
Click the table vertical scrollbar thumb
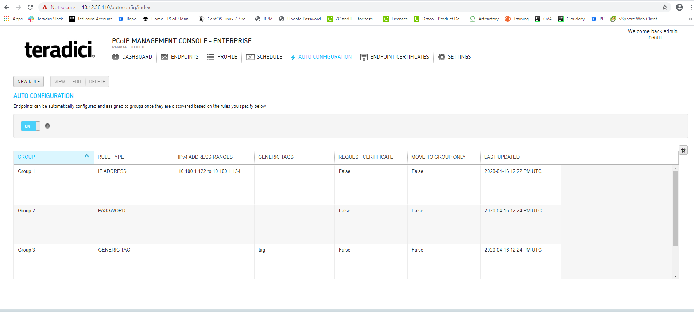tap(675, 208)
